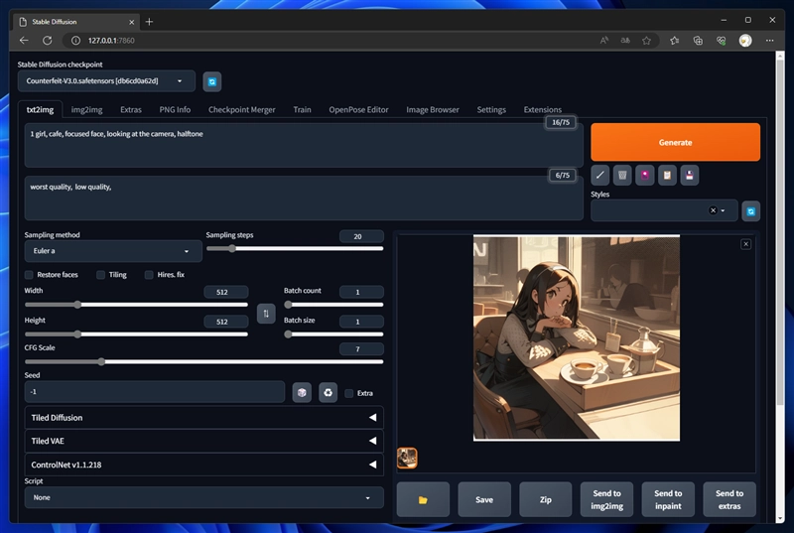Screen dimensions: 794x533
Task: Click in the Seed input field
Action: coord(155,392)
